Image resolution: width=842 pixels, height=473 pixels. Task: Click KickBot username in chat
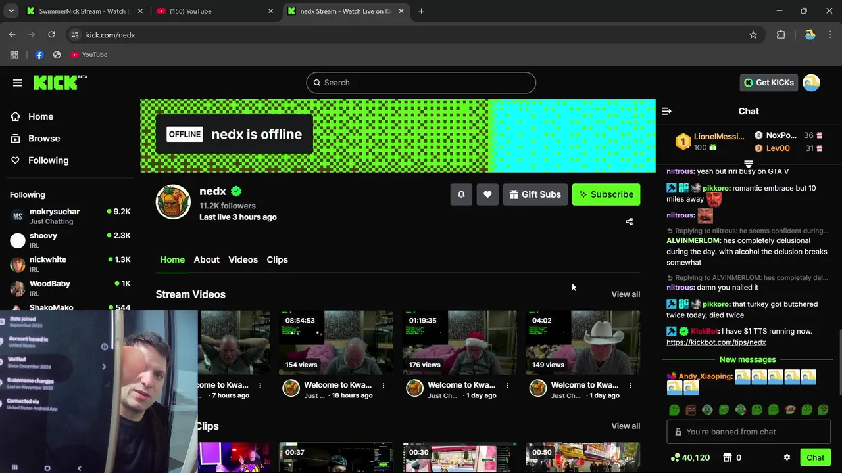pos(704,331)
